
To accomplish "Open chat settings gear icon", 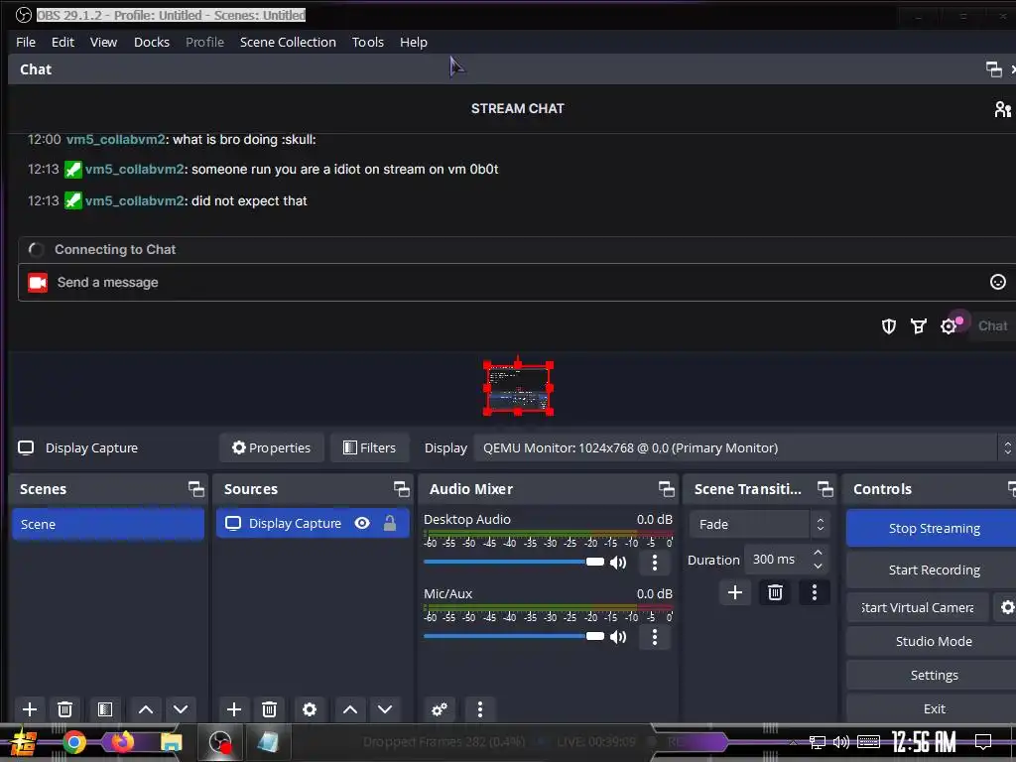I will pyautogui.click(x=949, y=325).
